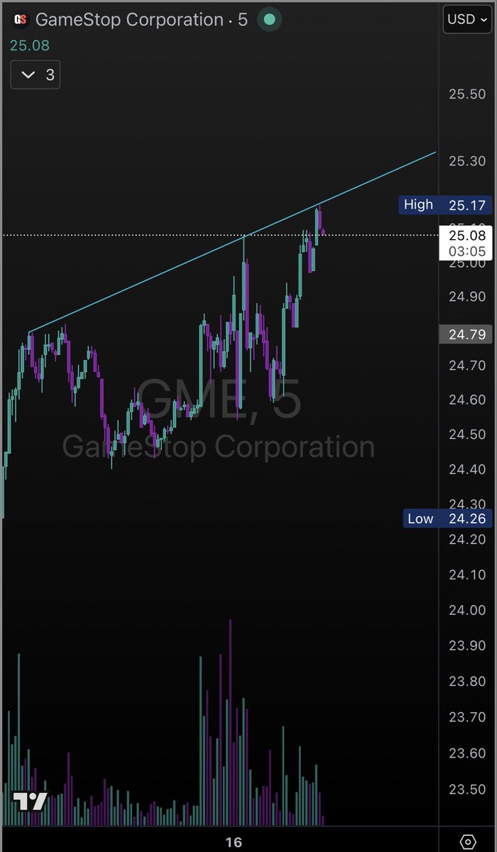Expand the indicators legend showing 3
The width and height of the screenshot is (497, 852).
[x=35, y=75]
